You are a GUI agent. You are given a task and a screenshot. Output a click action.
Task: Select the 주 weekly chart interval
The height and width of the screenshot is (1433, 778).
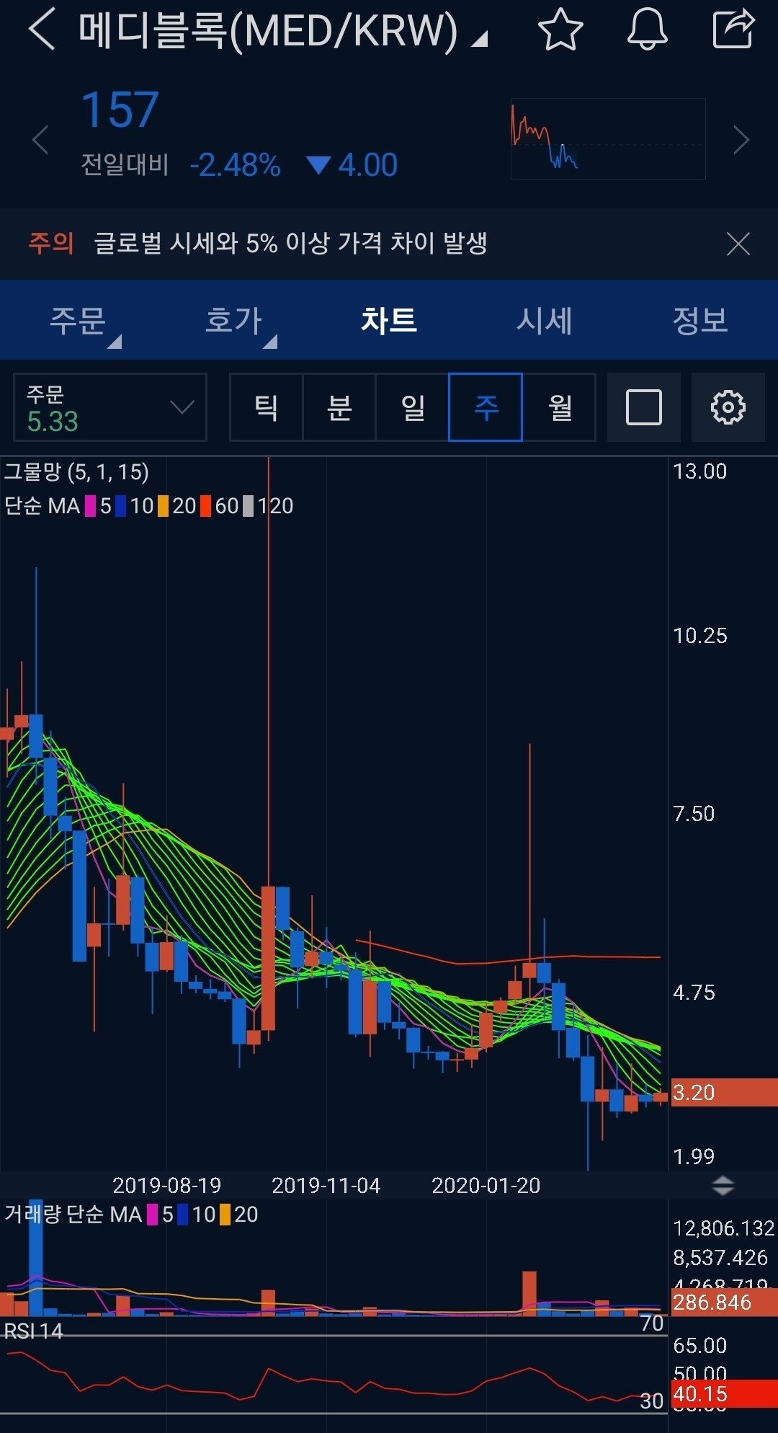pyautogui.click(x=486, y=407)
